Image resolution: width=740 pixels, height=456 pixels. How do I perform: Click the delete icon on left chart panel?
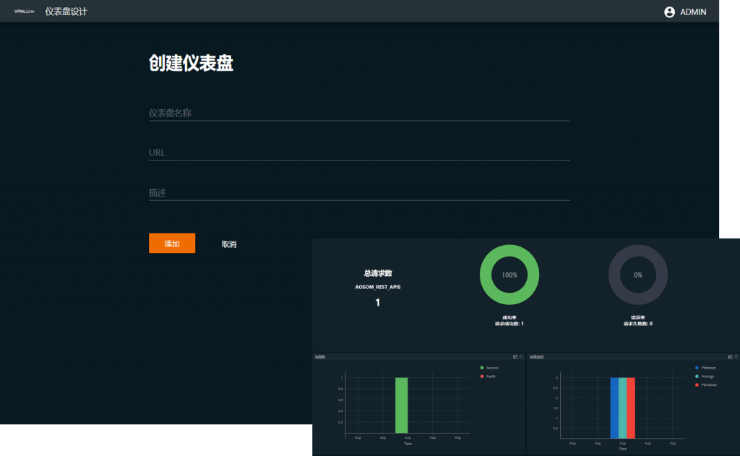click(521, 357)
